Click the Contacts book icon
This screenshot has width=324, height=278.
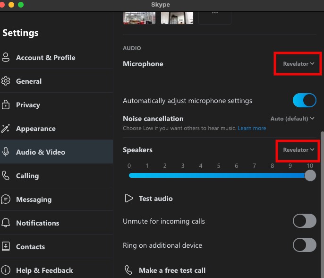(x=6, y=246)
